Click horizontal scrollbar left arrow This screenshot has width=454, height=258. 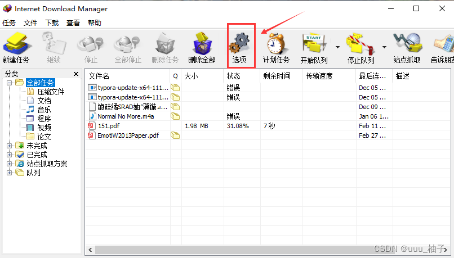(90, 250)
